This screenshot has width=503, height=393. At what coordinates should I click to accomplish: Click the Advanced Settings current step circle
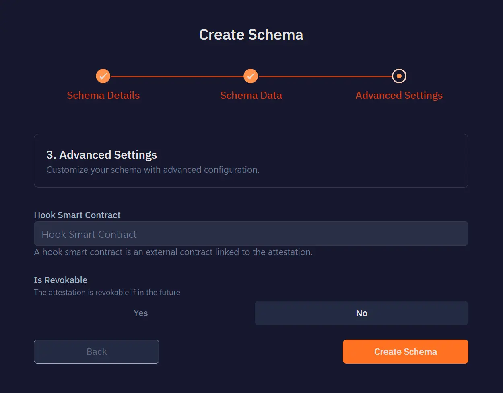click(x=399, y=76)
